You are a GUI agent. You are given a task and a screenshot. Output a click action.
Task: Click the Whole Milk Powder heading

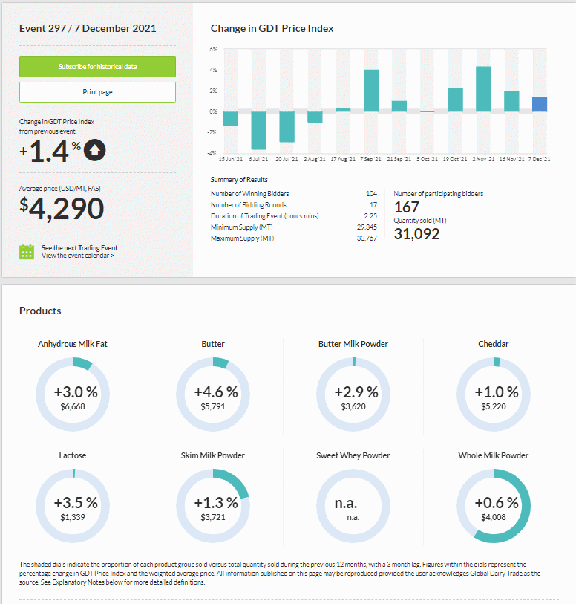coord(494,455)
